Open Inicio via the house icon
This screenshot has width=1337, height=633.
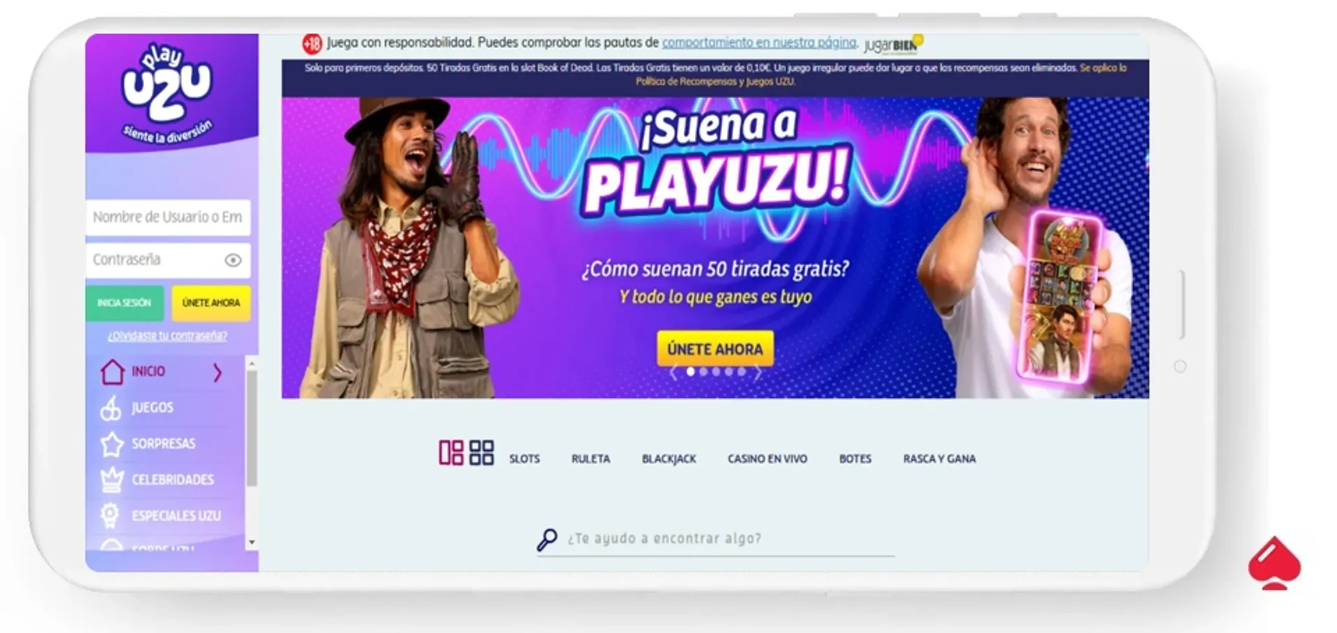point(111,371)
